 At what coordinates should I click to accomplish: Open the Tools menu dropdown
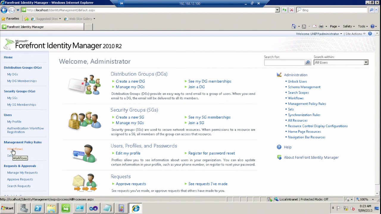[x=363, y=26]
